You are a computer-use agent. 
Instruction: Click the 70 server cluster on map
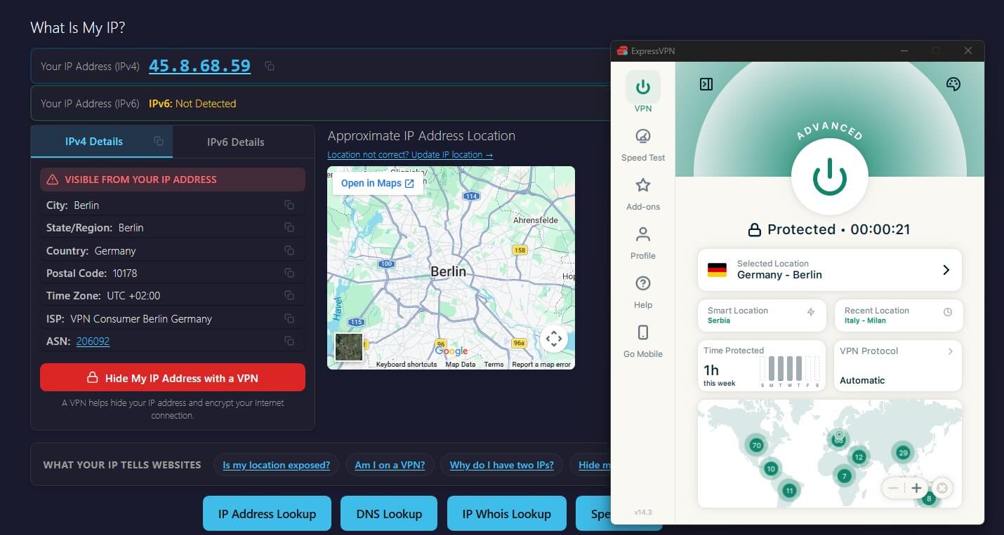pyautogui.click(x=756, y=445)
